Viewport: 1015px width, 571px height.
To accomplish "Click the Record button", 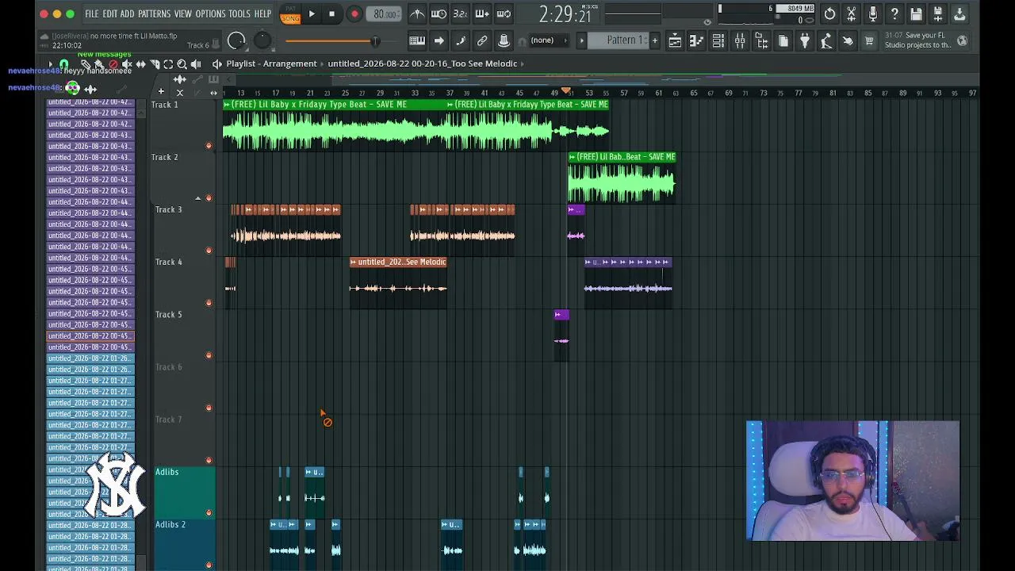I will point(354,13).
